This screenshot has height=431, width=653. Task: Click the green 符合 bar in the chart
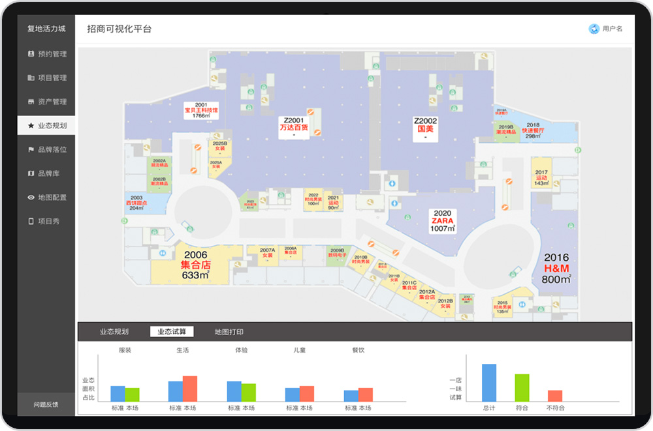(522, 387)
